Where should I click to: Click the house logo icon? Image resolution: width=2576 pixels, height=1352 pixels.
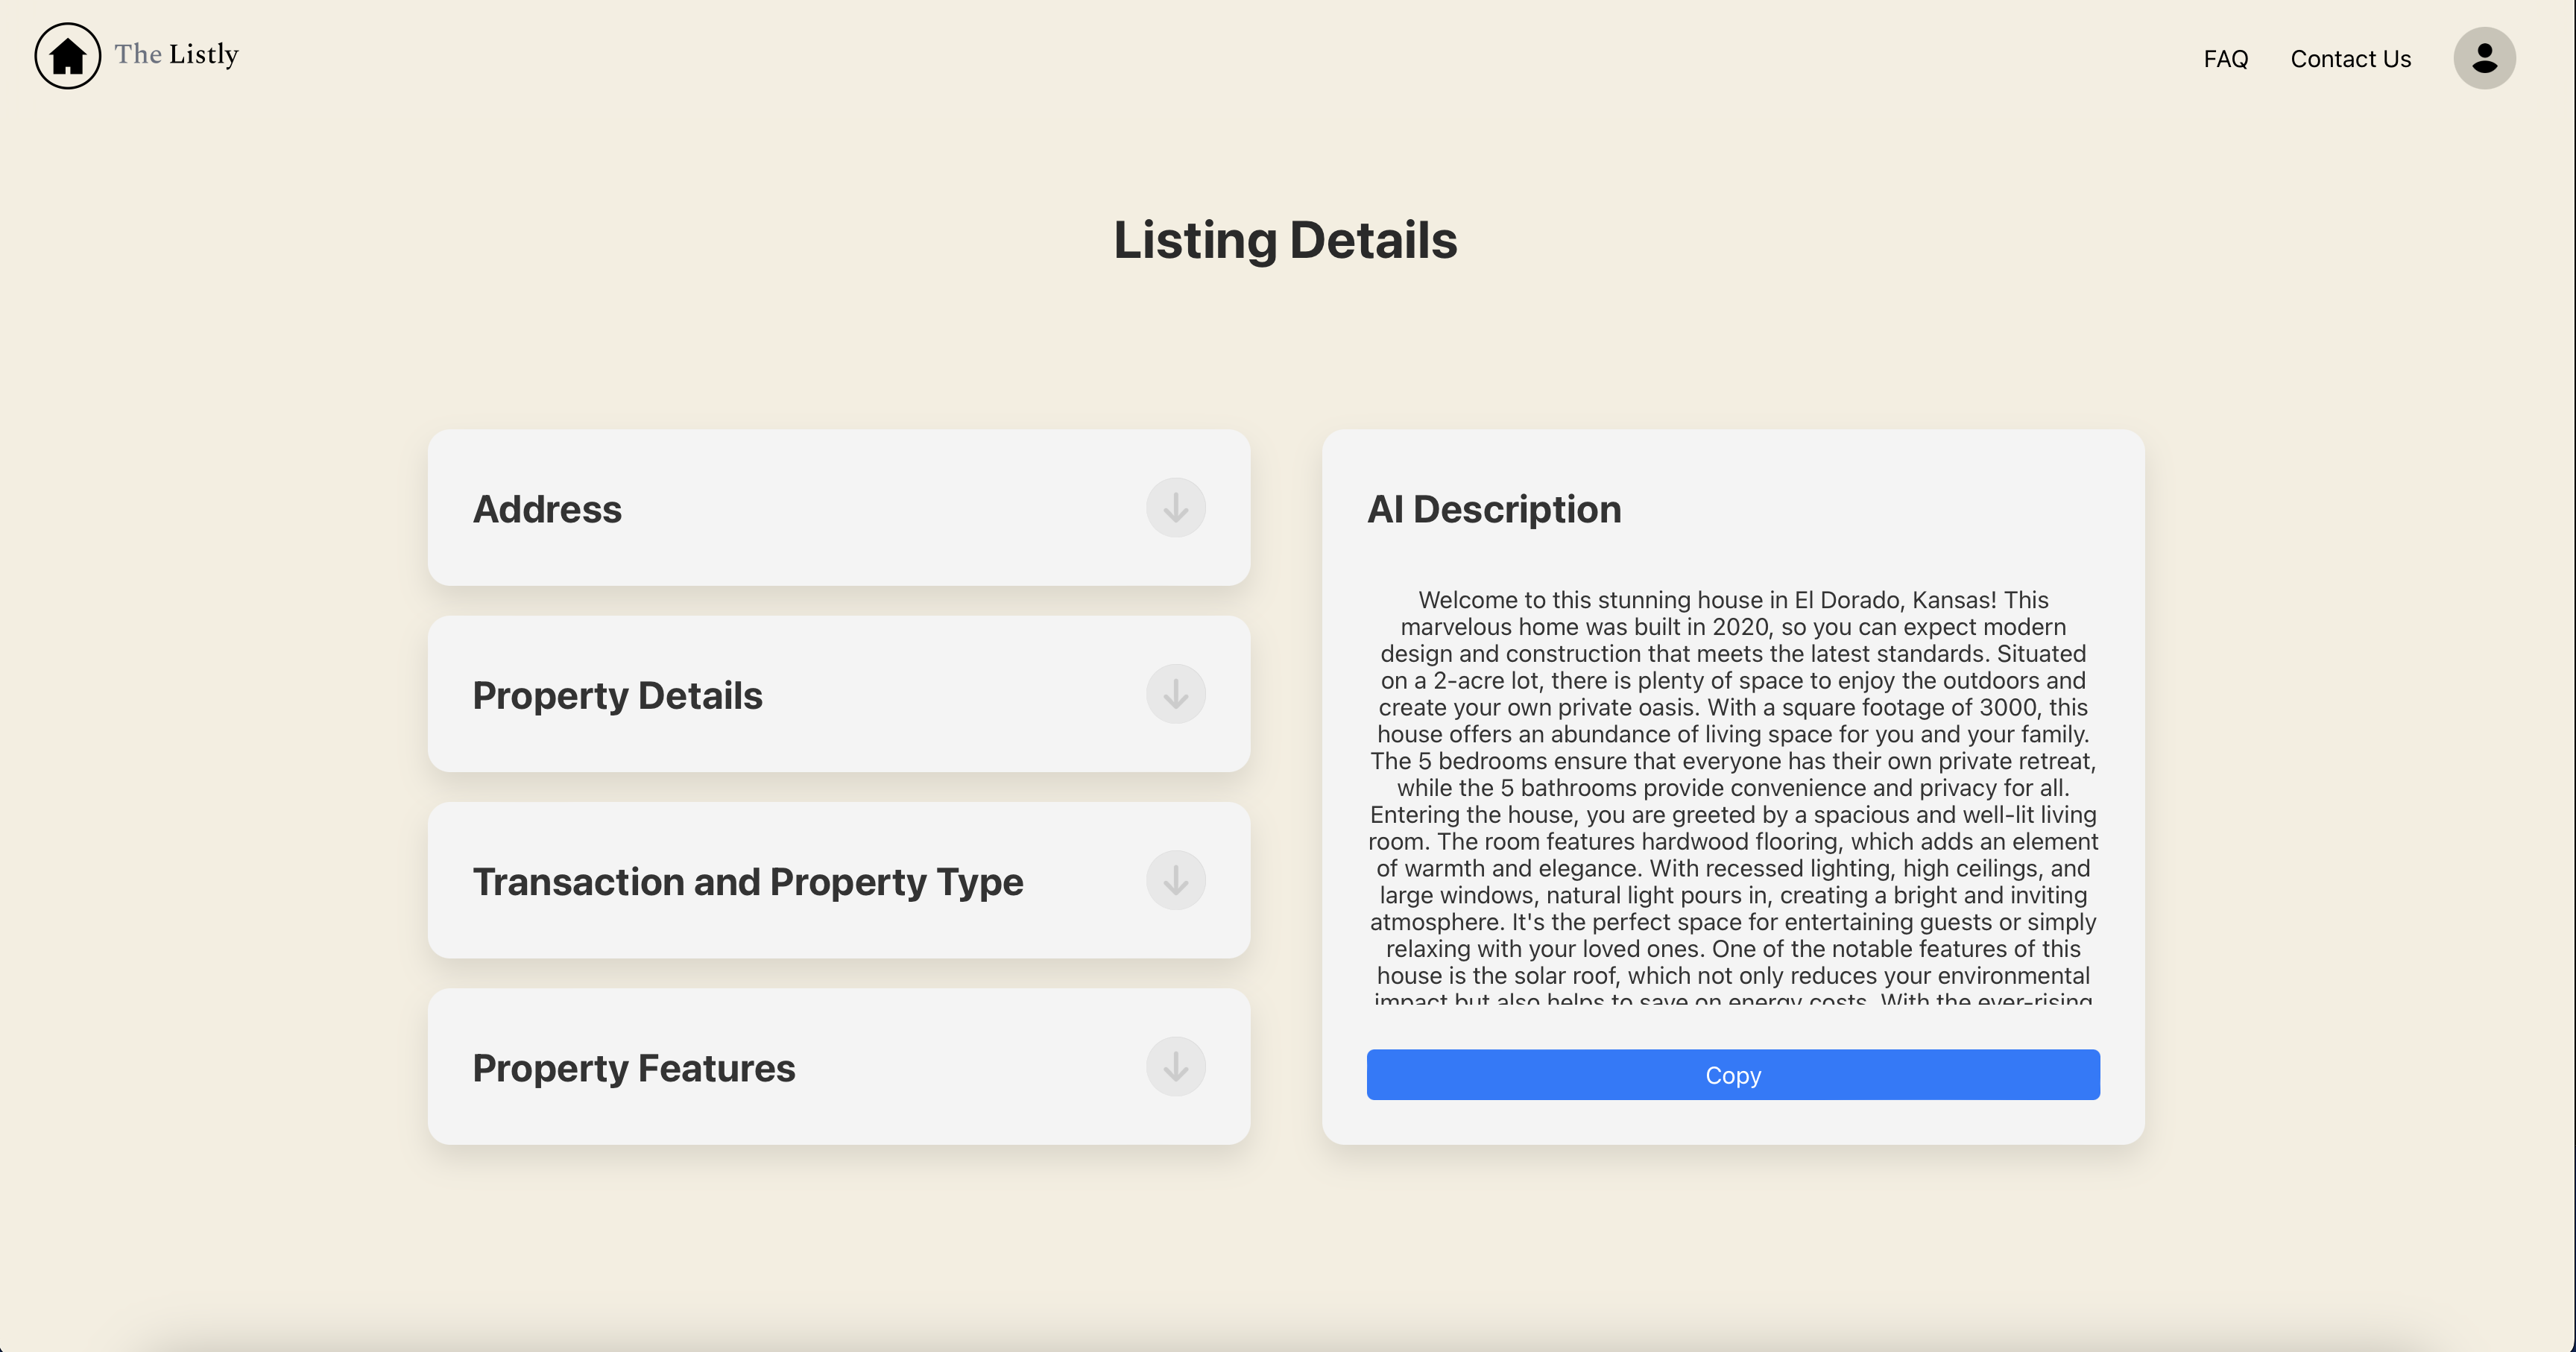coord(67,56)
